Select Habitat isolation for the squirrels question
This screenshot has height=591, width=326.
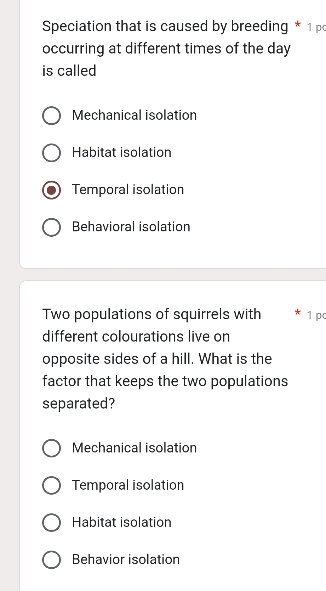(51, 523)
